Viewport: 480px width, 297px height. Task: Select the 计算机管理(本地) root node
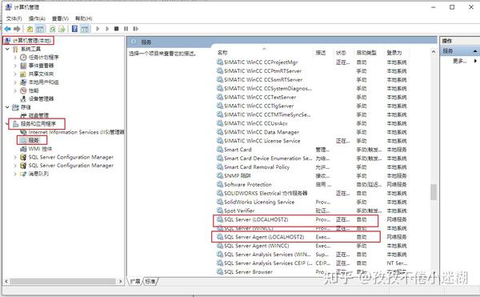[x=31, y=40]
